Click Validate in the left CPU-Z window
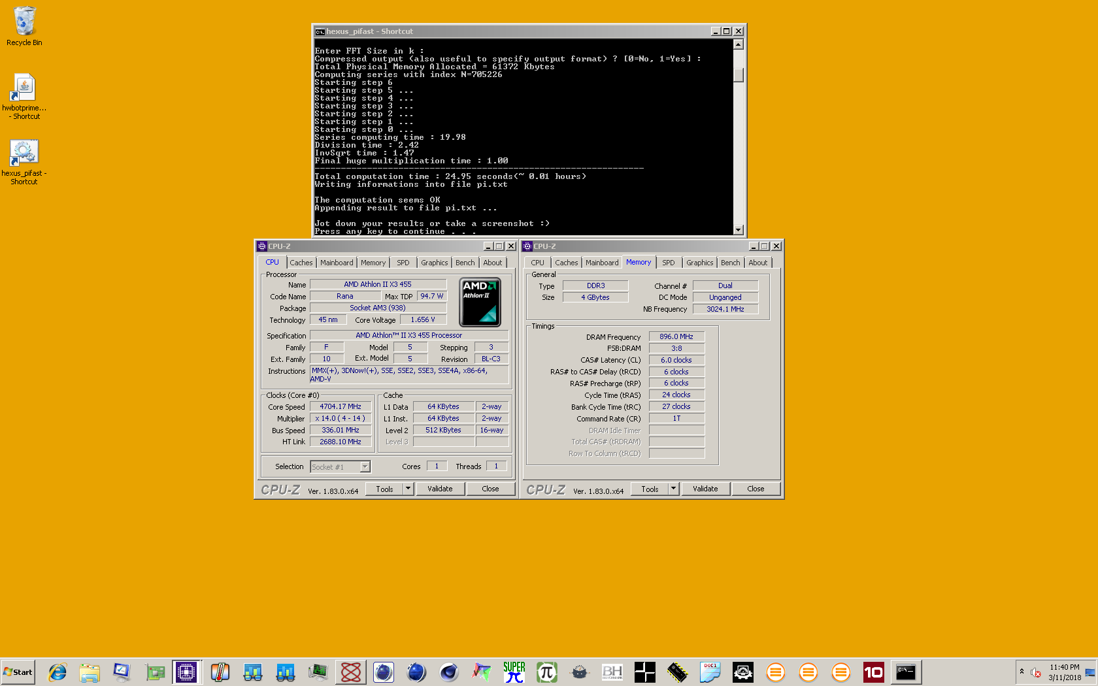1098x686 pixels. click(440, 489)
